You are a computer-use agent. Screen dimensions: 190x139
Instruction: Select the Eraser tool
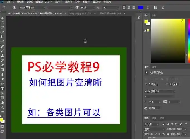click(x=2, y=65)
